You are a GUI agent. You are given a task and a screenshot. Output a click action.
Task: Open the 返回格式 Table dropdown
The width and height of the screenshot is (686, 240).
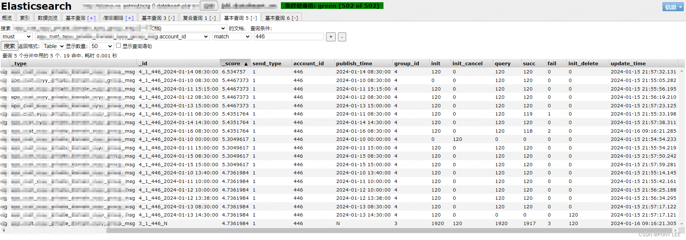click(53, 46)
